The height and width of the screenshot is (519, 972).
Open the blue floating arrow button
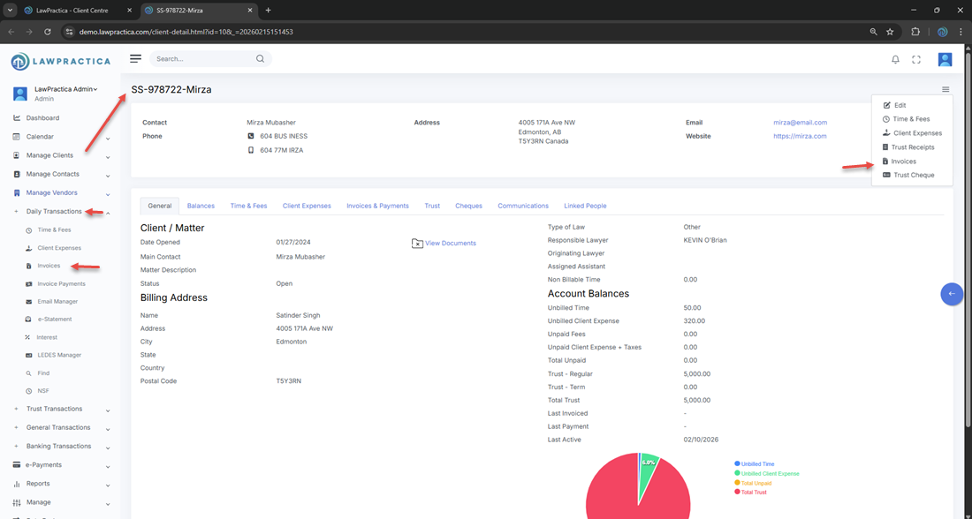[952, 294]
